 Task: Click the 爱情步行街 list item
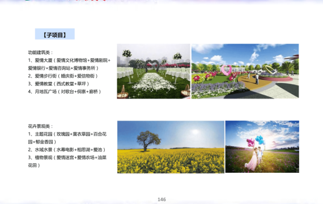63,76
